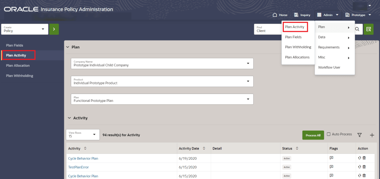This screenshot has width=380, height=179.
Task: Open the Company Name dropdown
Action: [162, 63]
